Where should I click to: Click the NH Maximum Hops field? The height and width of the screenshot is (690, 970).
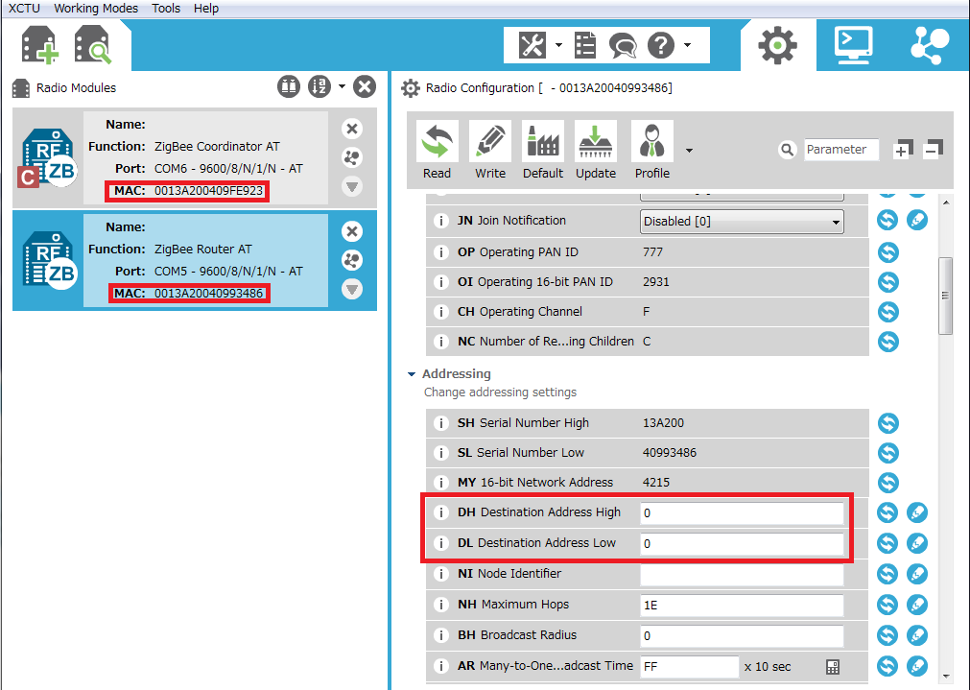(742, 606)
